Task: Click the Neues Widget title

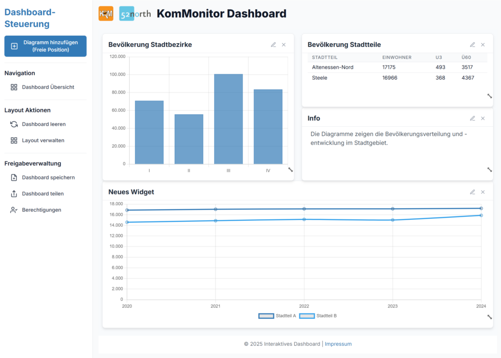Action: click(131, 192)
